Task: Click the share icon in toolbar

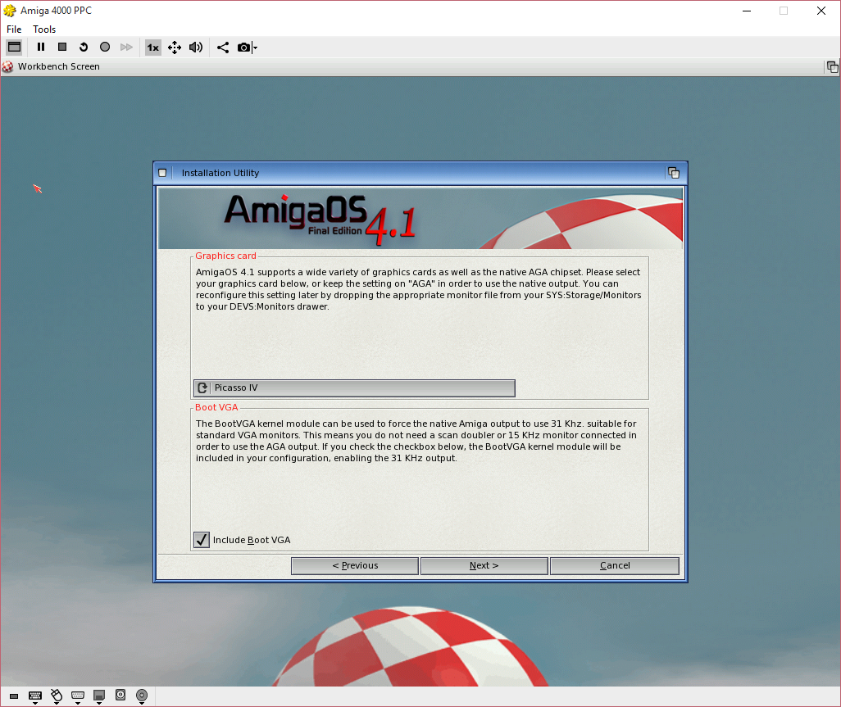Action: click(223, 48)
